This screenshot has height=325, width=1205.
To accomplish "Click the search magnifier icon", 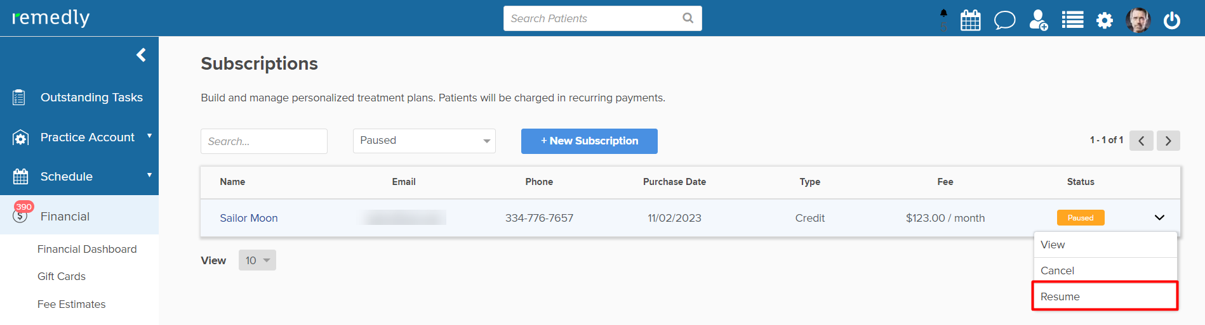I will pyautogui.click(x=688, y=18).
